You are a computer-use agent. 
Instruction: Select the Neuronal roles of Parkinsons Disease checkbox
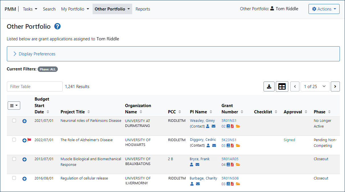(x=14, y=121)
